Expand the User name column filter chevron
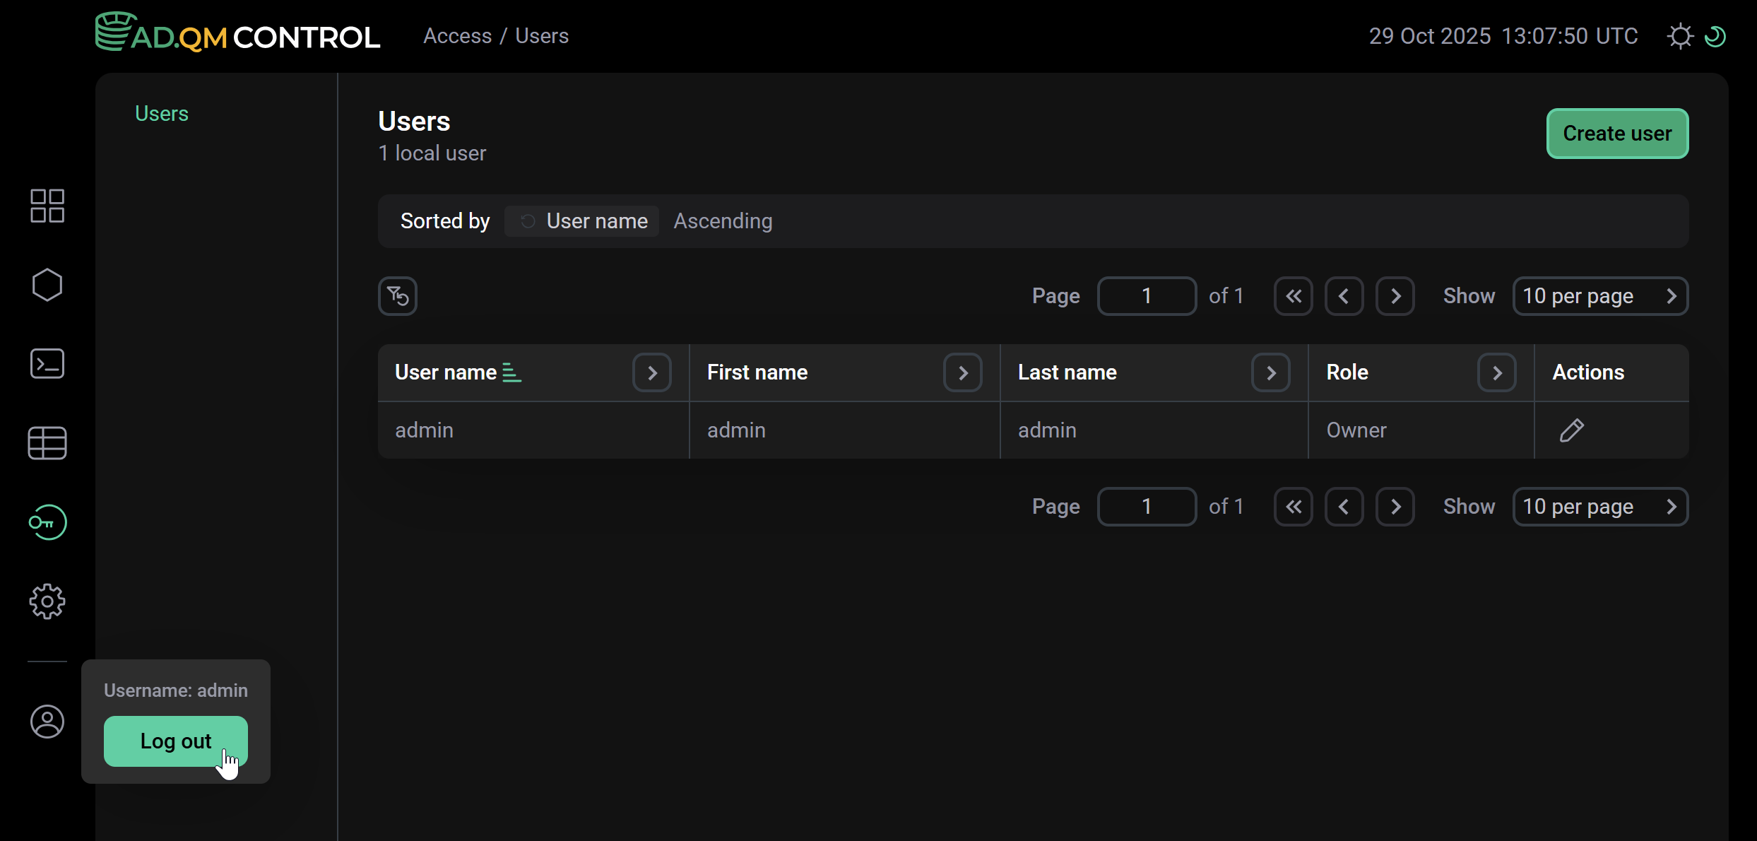The height and width of the screenshot is (841, 1757). coord(652,372)
